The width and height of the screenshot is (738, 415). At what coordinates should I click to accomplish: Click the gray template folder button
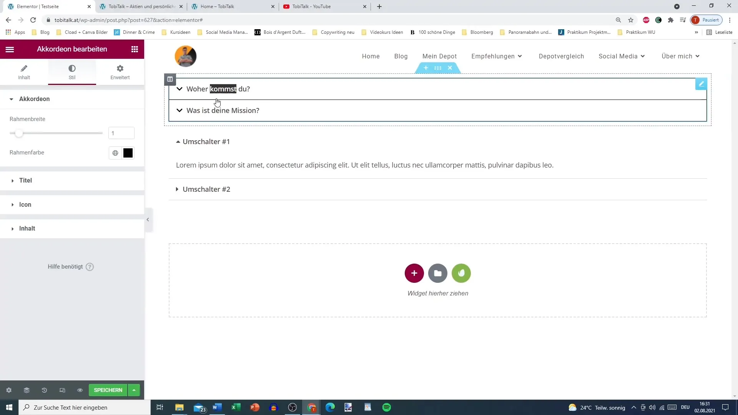pyautogui.click(x=438, y=273)
